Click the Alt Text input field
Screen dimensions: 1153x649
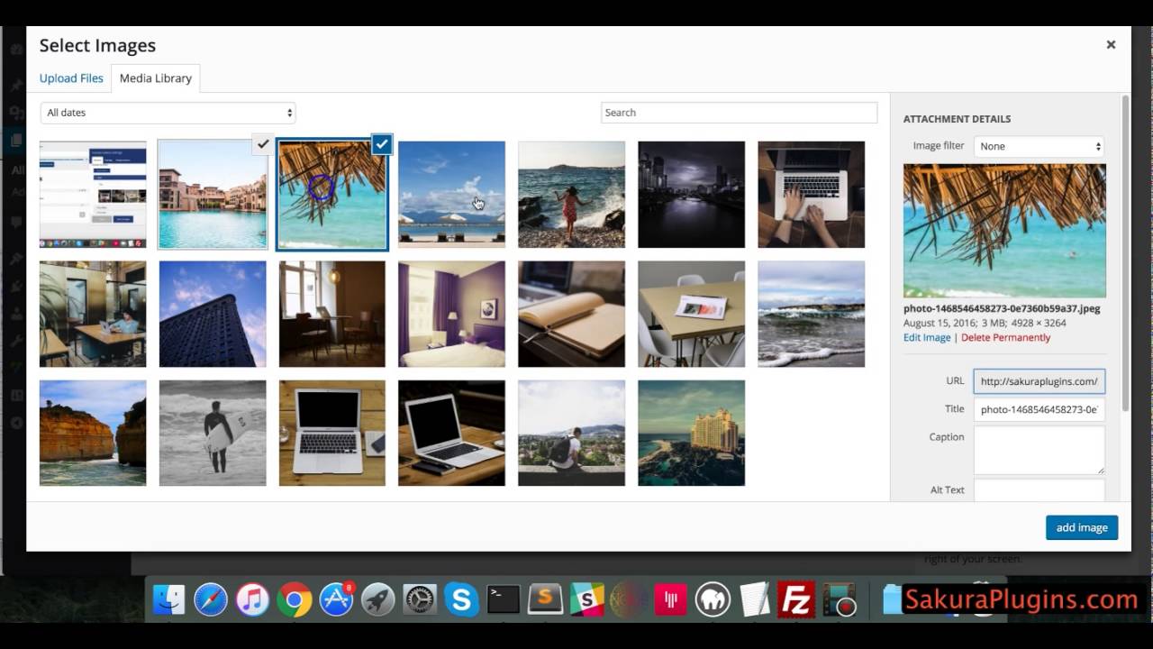coord(1039,490)
